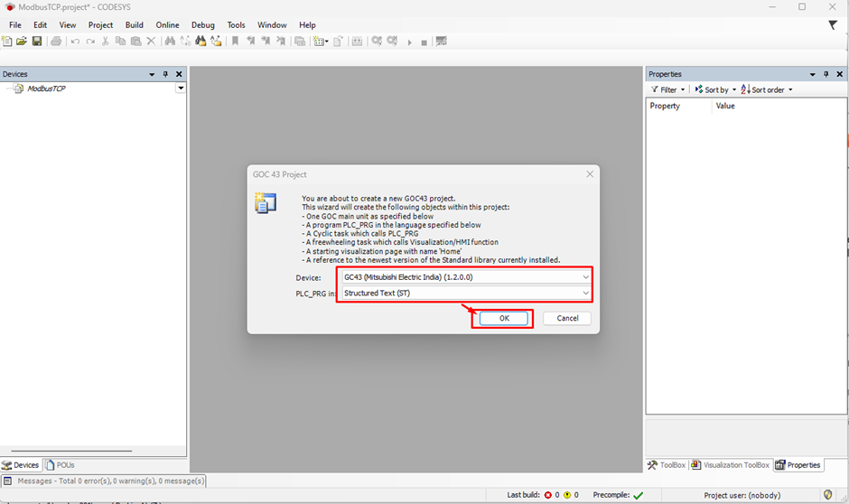Click the Stop square icon

(x=424, y=42)
